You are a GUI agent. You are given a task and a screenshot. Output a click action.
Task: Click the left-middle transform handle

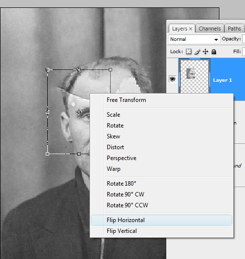[48, 112]
